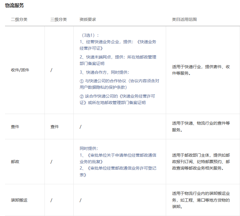Click the 经营快递业务企业 requirement text
240x216 pixels.
tap(118, 45)
